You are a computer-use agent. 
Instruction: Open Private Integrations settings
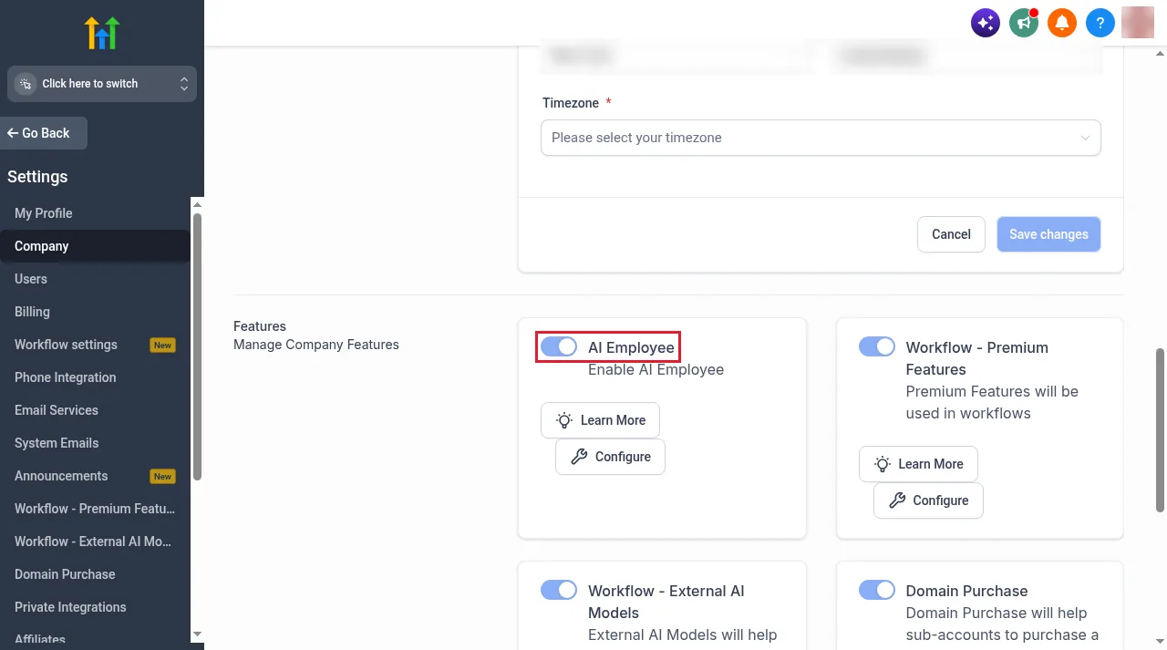96,607
